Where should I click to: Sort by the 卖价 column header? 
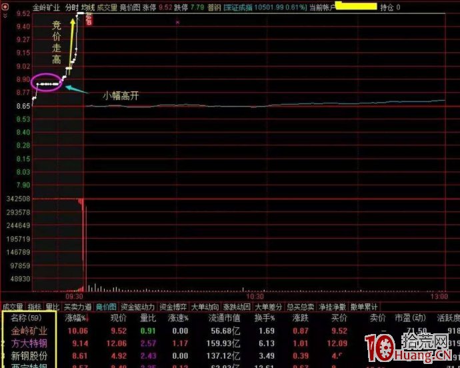(377, 318)
